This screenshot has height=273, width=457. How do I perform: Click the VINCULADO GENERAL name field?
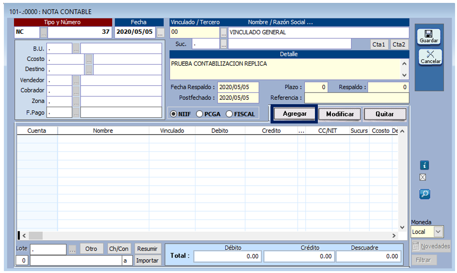[319, 32]
